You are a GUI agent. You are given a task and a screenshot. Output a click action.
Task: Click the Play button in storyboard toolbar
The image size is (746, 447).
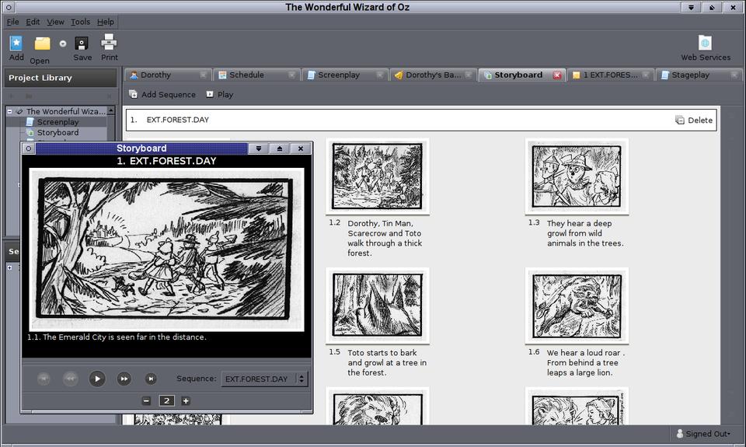[x=219, y=95]
